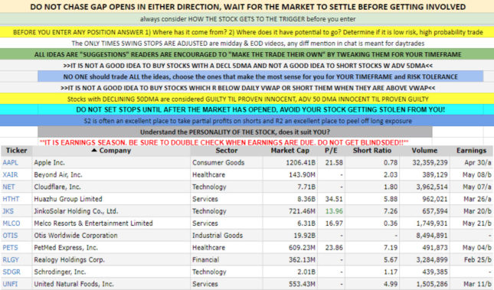Click the Earnings column header

coord(471,151)
